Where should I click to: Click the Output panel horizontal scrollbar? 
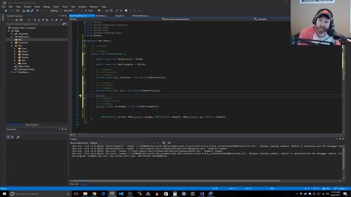[x=176, y=181]
